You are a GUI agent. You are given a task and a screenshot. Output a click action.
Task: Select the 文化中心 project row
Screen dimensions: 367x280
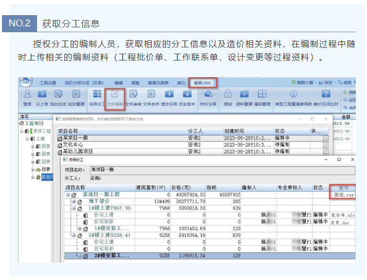click(x=193, y=145)
